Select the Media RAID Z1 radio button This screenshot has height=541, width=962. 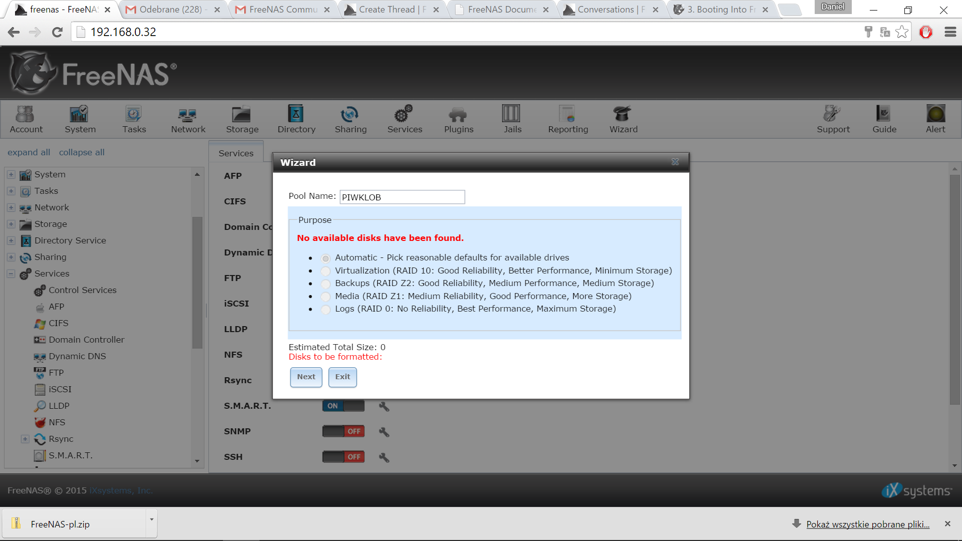pos(326,297)
